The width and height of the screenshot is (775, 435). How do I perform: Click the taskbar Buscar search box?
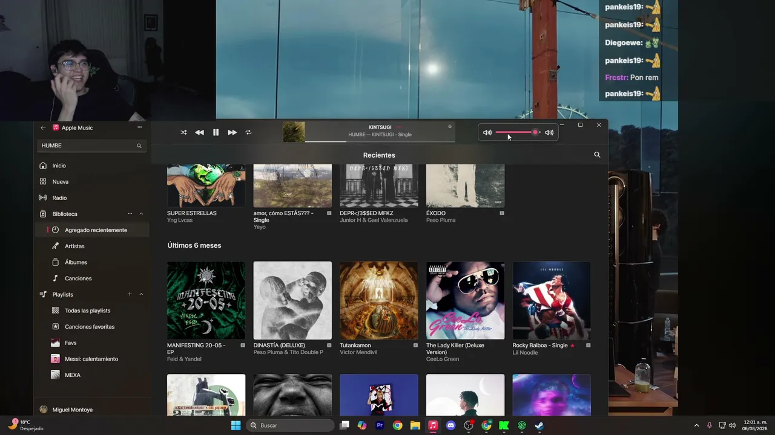[291, 425]
